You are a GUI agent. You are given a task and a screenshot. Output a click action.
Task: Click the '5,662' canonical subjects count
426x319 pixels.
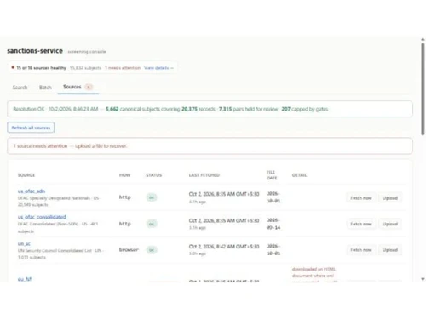tap(112, 109)
